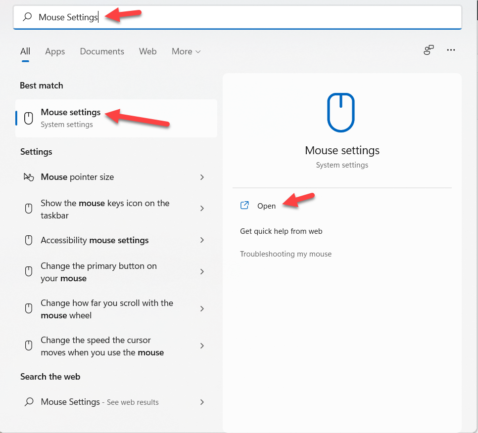Expand the Mouse pointer size chevron

click(x=202, y=177)
